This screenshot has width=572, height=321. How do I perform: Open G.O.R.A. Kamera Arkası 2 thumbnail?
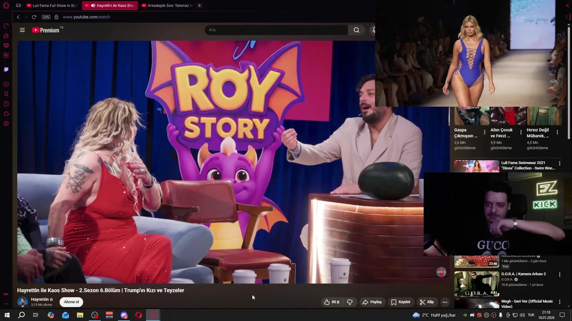[x=477, y=284]
